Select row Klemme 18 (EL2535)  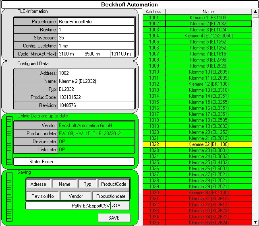197,120
